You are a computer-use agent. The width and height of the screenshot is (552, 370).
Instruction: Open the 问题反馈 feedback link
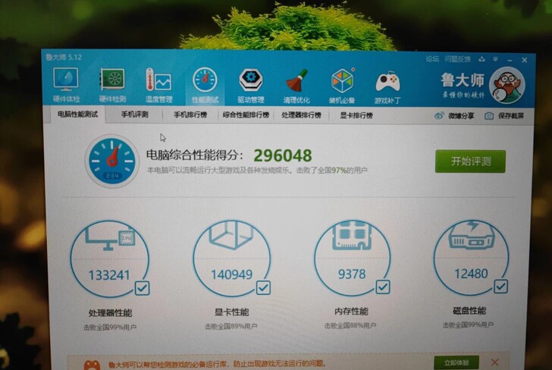click(x=457, y=59)
